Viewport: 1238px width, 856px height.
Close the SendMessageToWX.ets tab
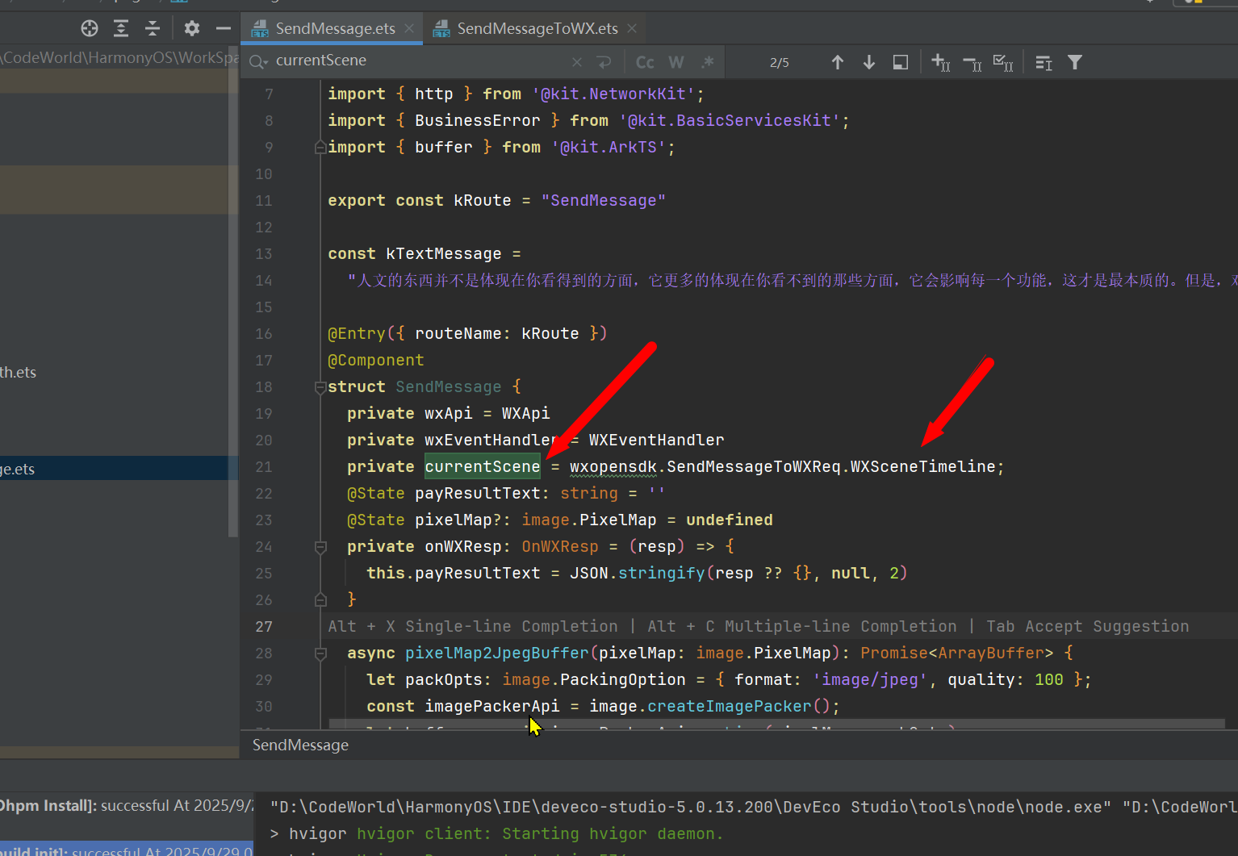(x=632, y=28)
